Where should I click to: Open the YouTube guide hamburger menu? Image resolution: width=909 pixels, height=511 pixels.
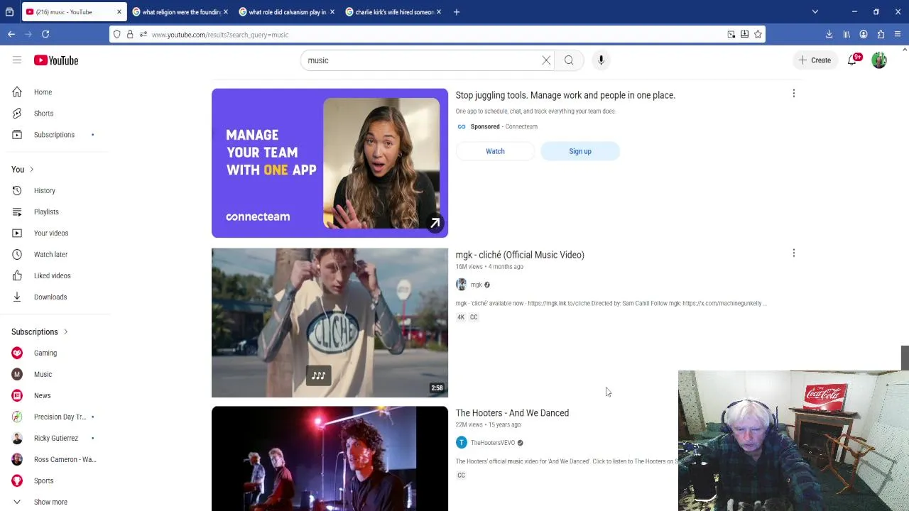(x=17, y=60)
